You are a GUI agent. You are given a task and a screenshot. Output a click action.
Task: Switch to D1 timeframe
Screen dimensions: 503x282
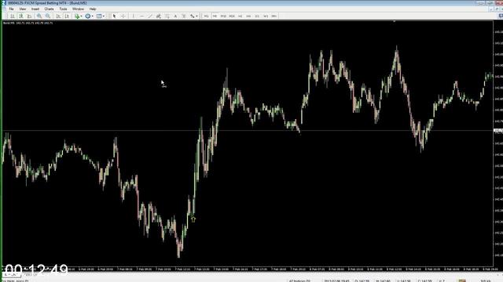click(x=257, y=16)
